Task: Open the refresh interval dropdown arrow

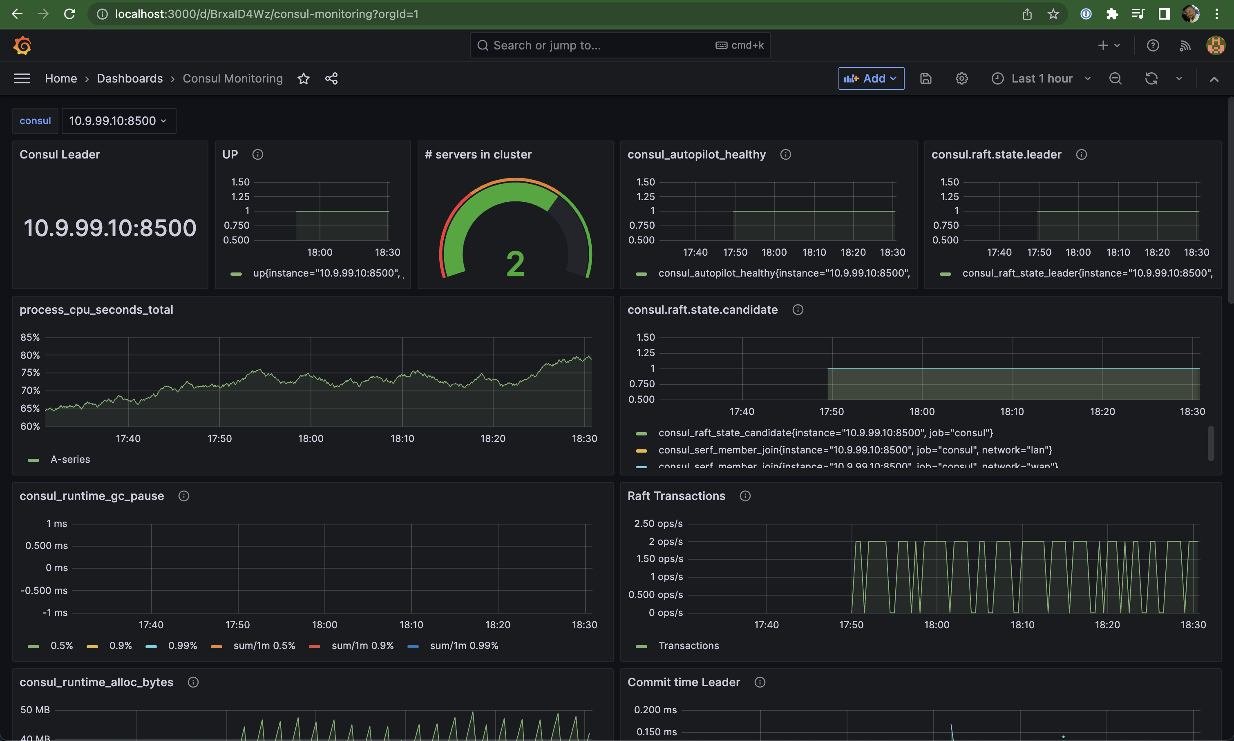Action: [1179, 78]
